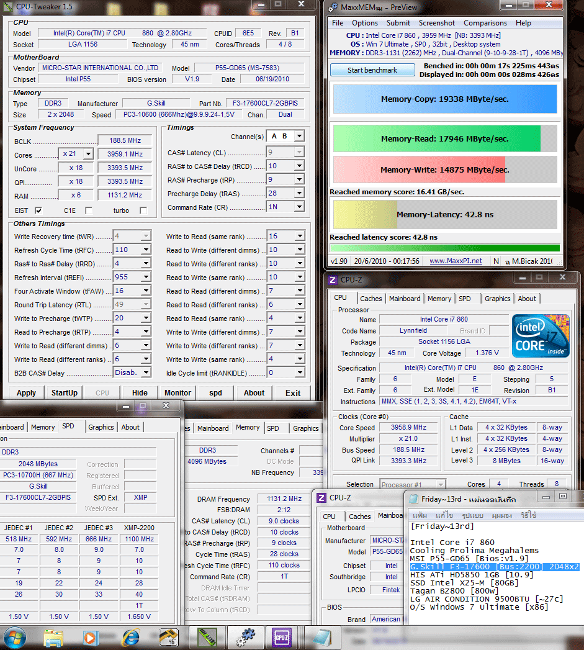Open the About tab in main CPU-Z
The height and width of the screenshot is (650, 584).
coord(527,299)
